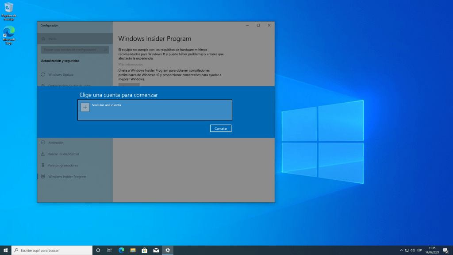Open Microsoft Store from the taskbar
The height and width of the screenshot is (255, 453).
144,250
